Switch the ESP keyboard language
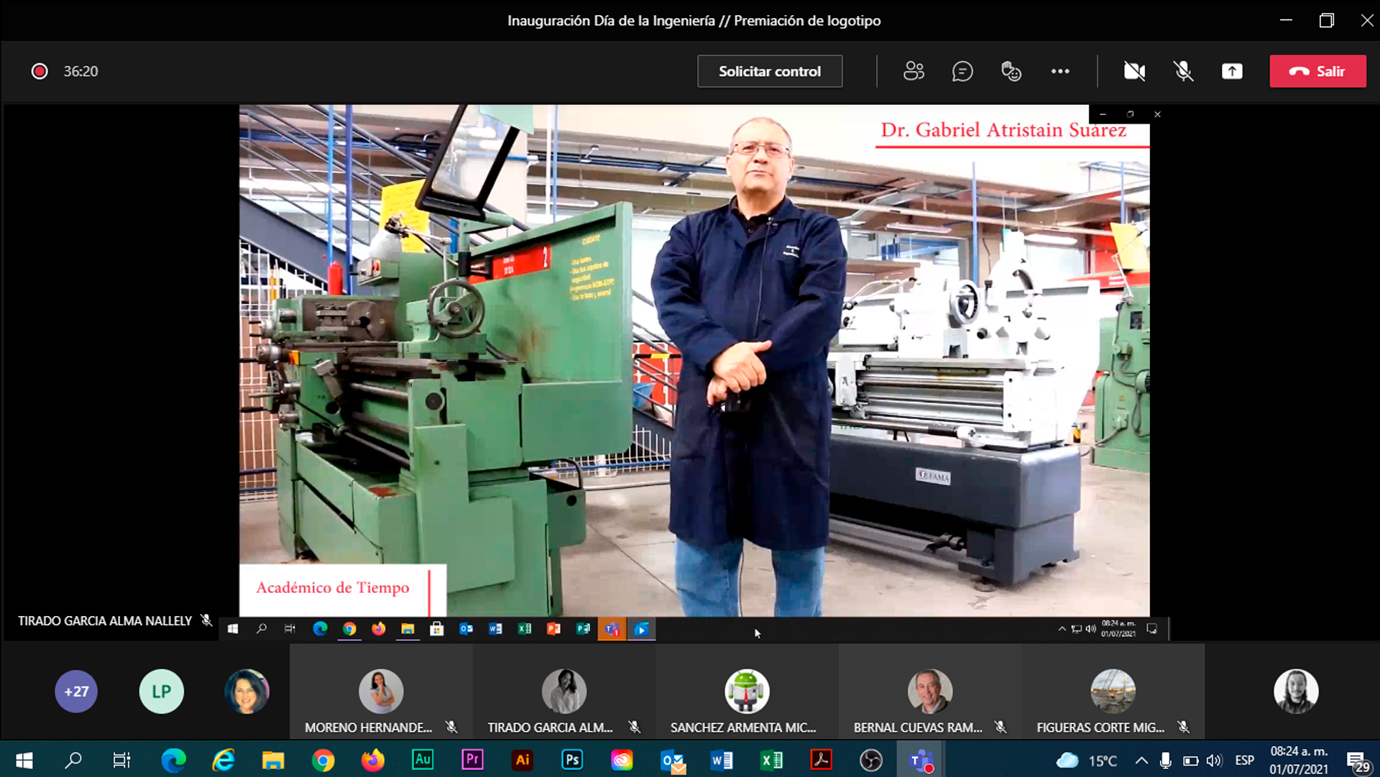This screenshot has height=777, width=1380. (x=1245, y=760)
